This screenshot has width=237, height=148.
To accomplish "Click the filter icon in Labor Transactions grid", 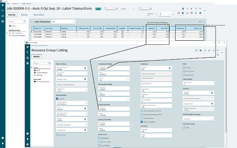I will tap(200, 22).
